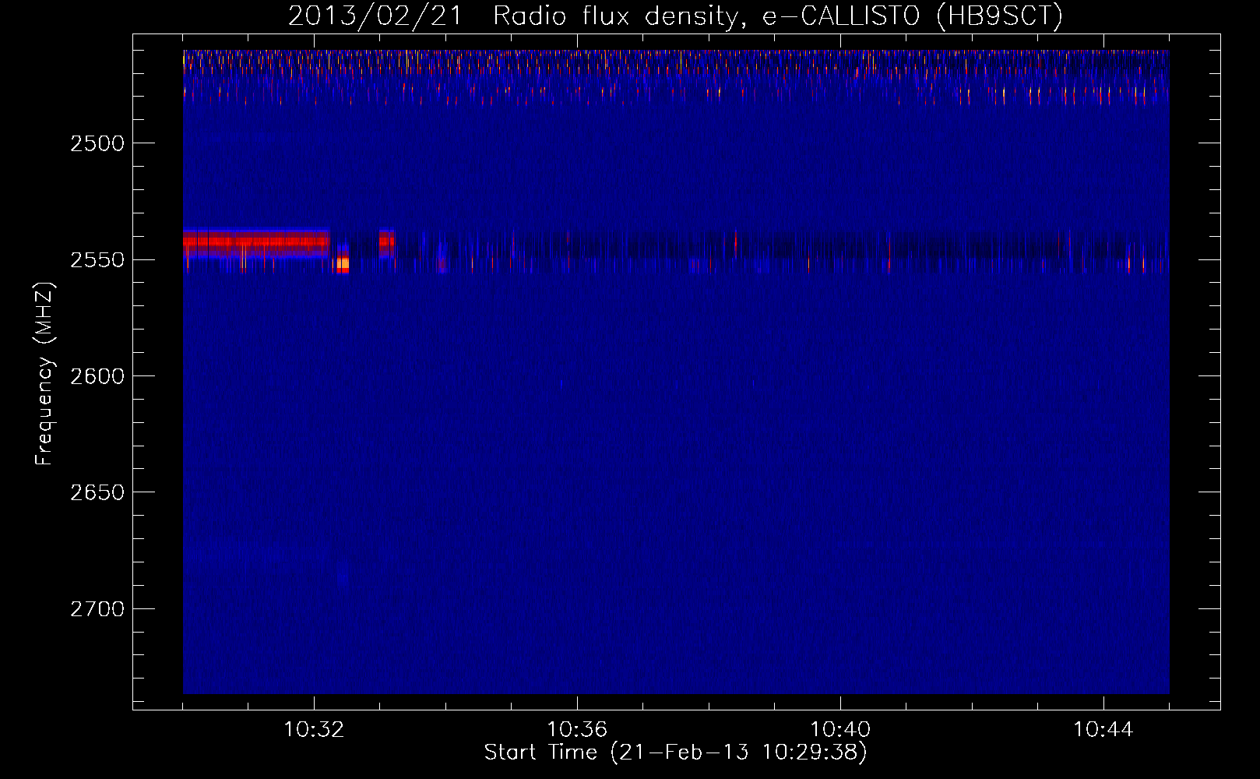Select the 'e-CALLISTO (HB9SCT)' station label
This screenshot has height=779, width=1260.
point(912,16)
